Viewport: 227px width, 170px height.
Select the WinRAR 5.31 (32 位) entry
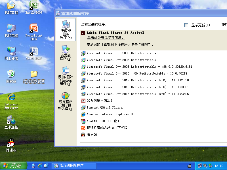pyautogui.click(x=154, y=121)
